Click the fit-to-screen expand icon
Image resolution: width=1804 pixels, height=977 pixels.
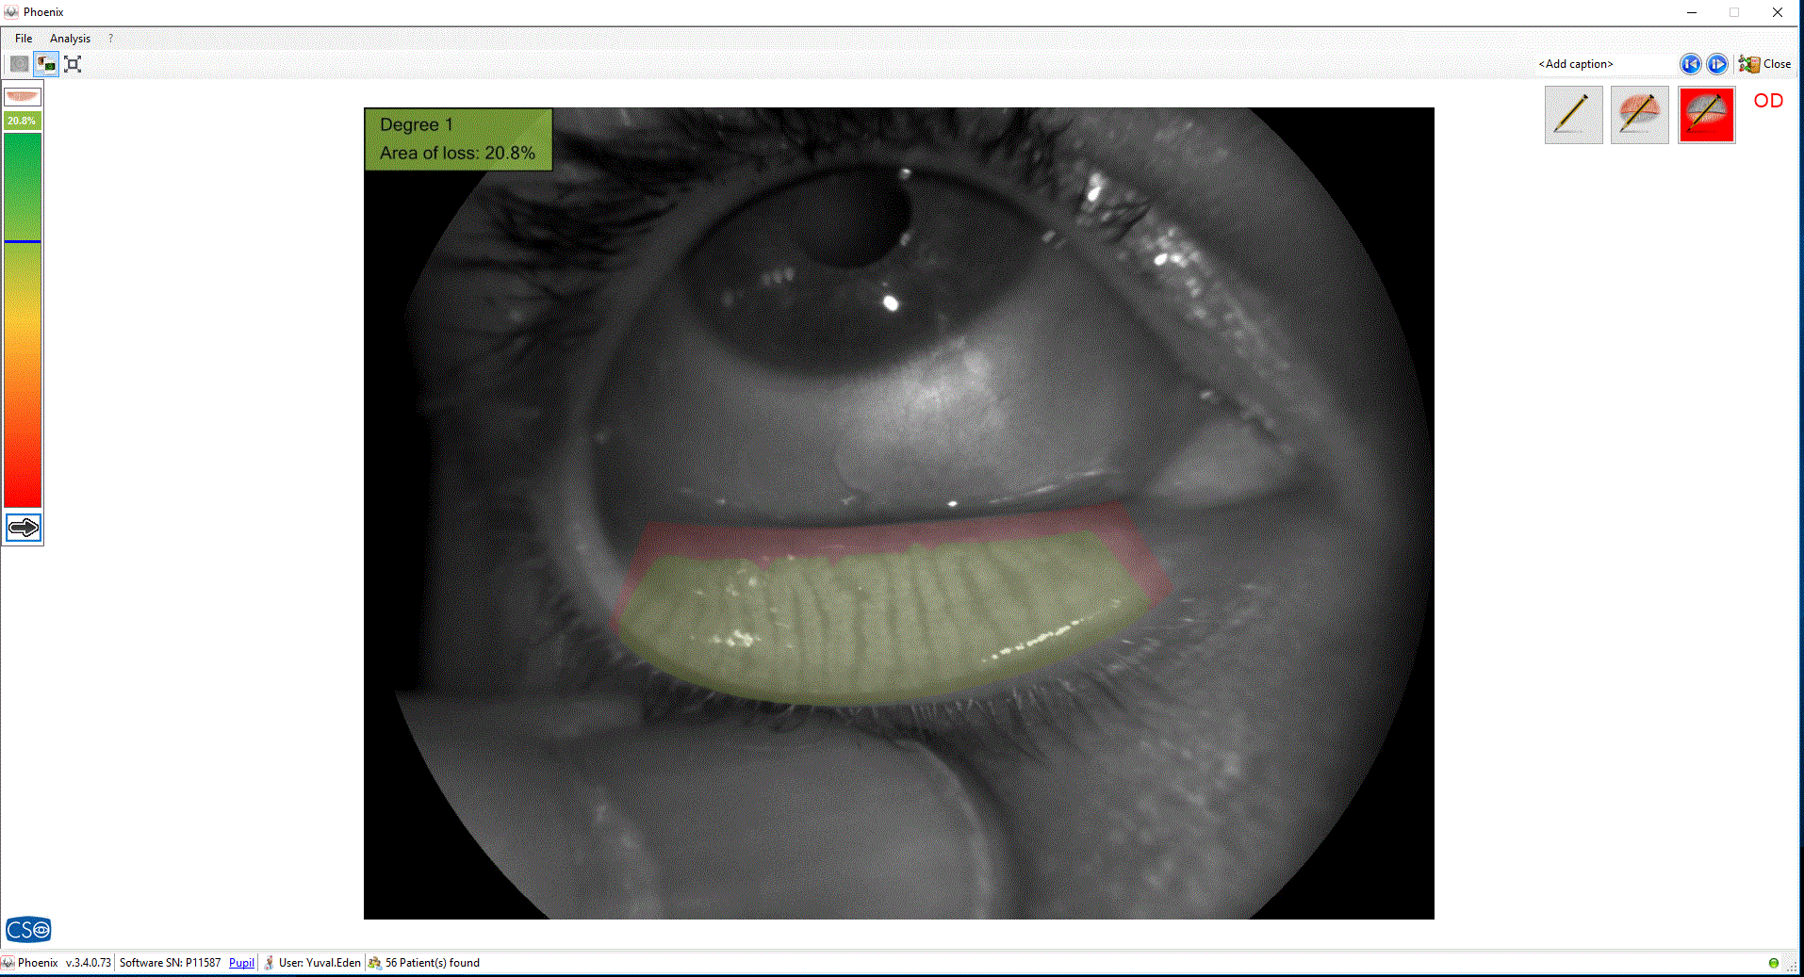[x=73, y=64]
